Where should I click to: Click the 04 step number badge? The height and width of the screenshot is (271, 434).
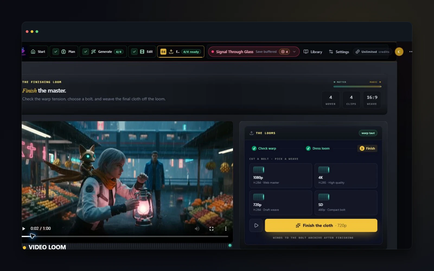(x=163, y=52)
